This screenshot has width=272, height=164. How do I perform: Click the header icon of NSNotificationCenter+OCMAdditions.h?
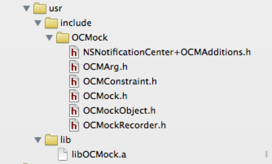74,52
